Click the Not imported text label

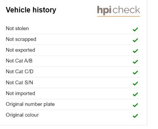point(20,94)
